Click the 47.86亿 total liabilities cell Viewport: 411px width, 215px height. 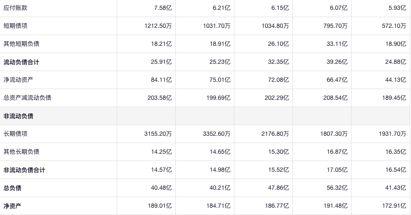click(x=277, y=188)
